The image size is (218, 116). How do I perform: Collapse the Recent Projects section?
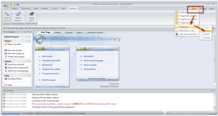pos(29,37)
